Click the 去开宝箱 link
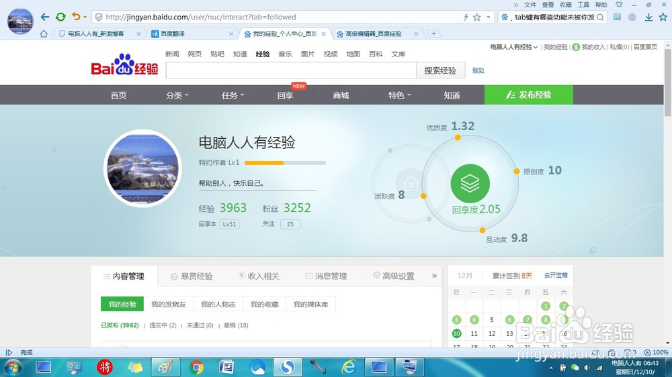The image size is (672, 377). pyautogui.click(x=556, y=275)
